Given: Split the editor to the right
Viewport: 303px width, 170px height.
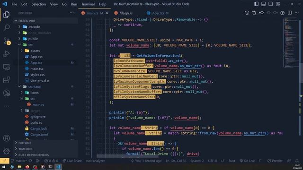Looking at the screenshot, I should [x=290, y=13].
